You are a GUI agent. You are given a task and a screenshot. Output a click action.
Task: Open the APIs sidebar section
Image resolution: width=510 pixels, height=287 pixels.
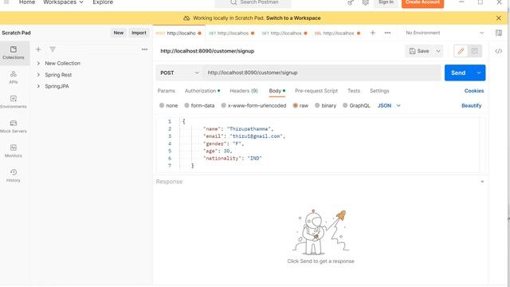pyautogui.click(x=14, y=77)
